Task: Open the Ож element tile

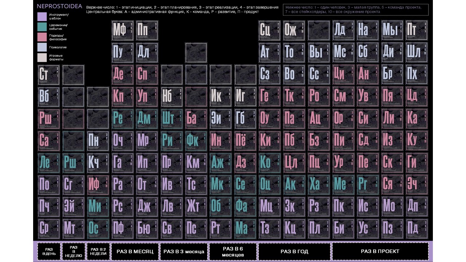Action: (294, 30)
